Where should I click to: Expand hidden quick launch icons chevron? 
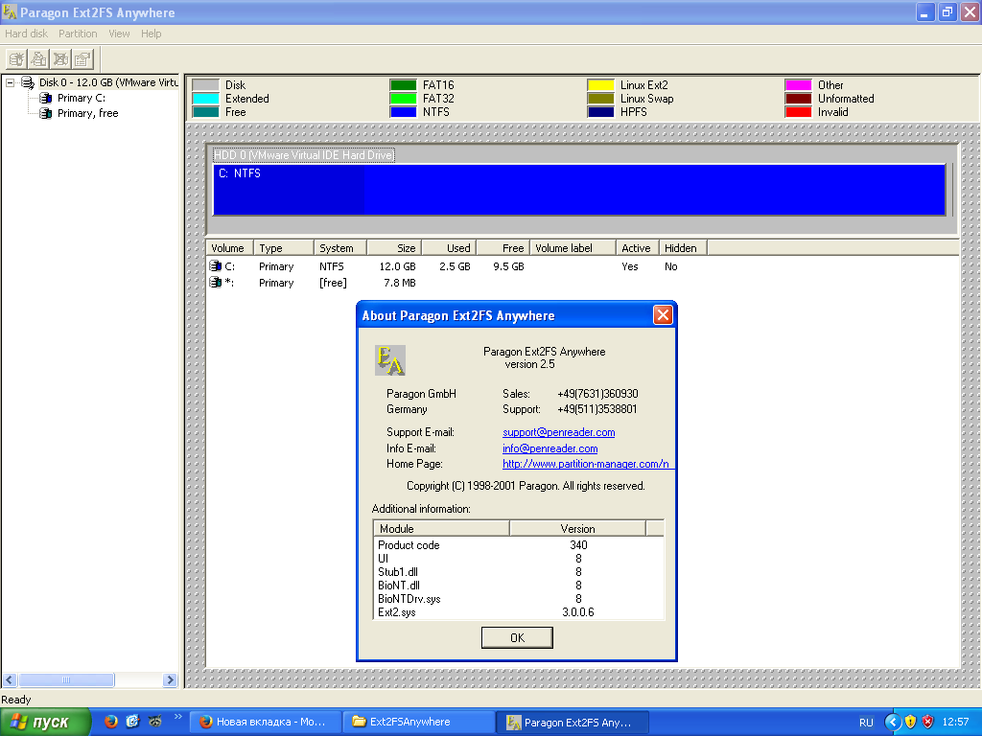click(x=177, y=717)
